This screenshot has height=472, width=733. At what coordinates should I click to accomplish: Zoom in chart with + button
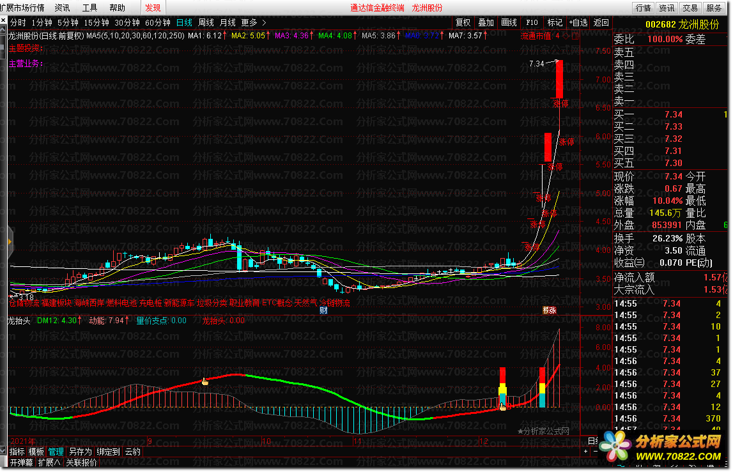[x=585, y=452]
